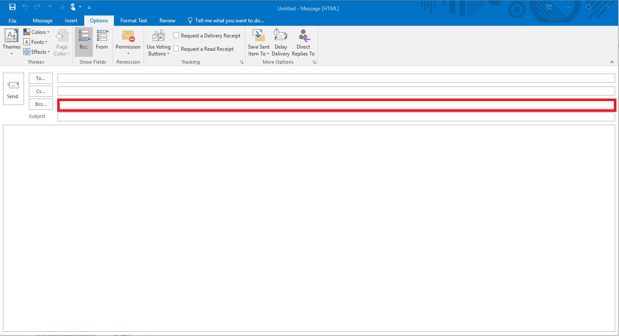
Task: Open the address book via To button
Action: [x=40, y=78]
